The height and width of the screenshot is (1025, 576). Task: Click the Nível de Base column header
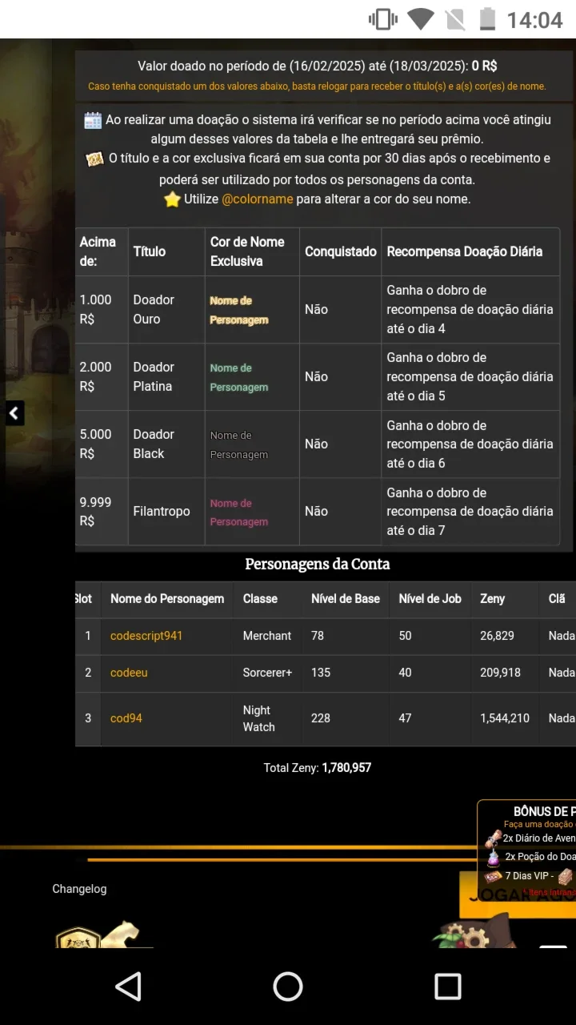[x=346, y=599]
